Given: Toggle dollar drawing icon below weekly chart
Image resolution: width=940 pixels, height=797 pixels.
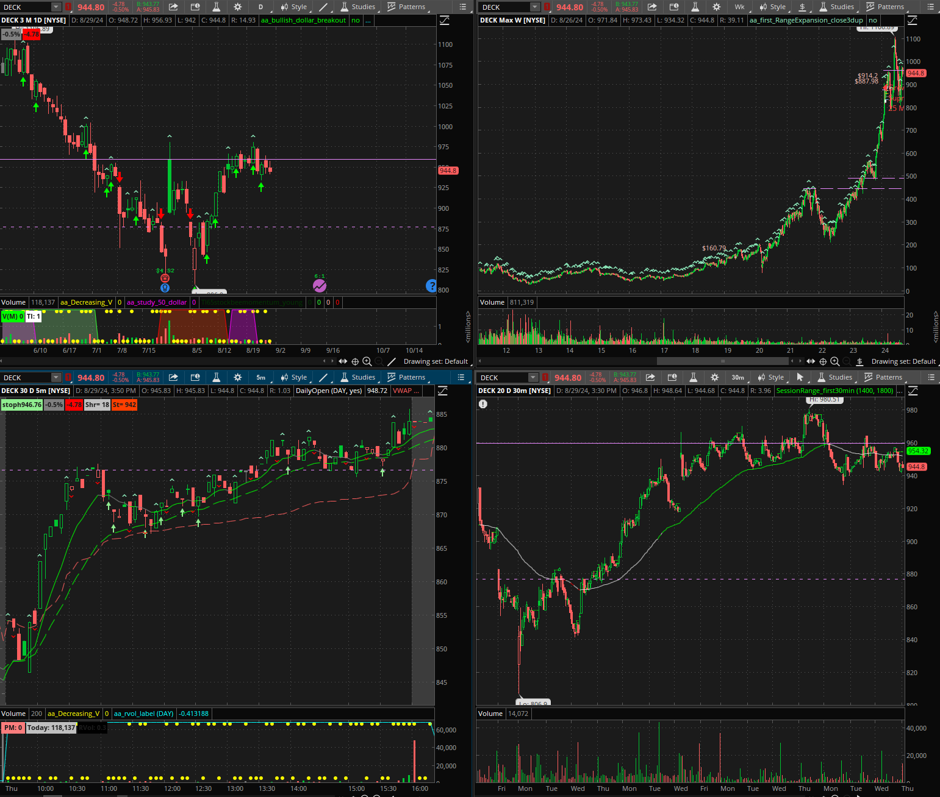Looking at the screenshot, I should [x=859, y=361].
